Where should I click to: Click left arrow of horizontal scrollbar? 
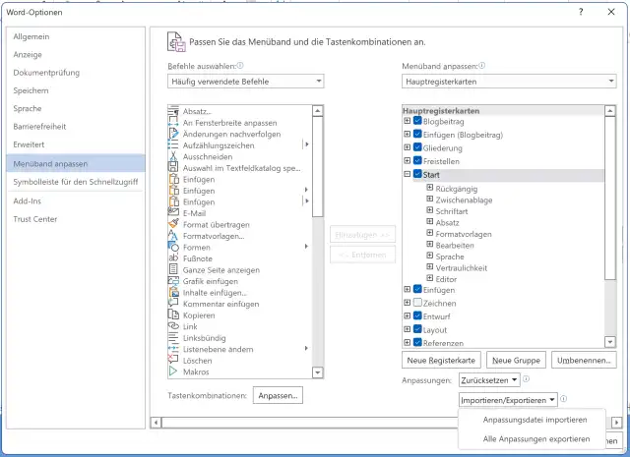pyautogui.click(x=156, y=423)
